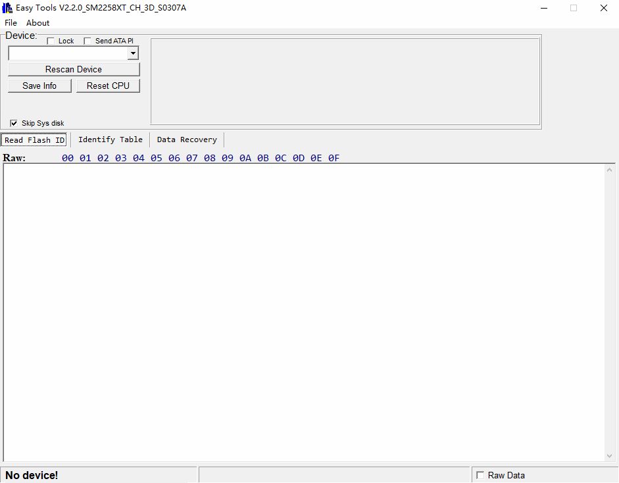Viewport: 619px width, 483px height.
Task: Click the Easy Tools app icon in title bar
Action: pyautogui.click(x=7, y=8)
